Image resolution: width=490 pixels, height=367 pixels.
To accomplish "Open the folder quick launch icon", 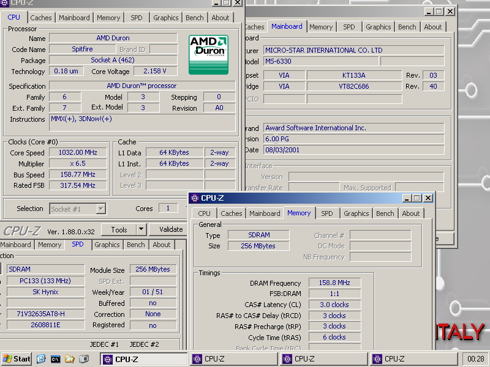I will click(69, 359).
